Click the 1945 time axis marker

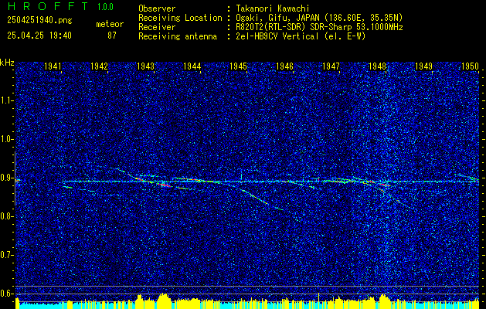[x=238, y=66]
